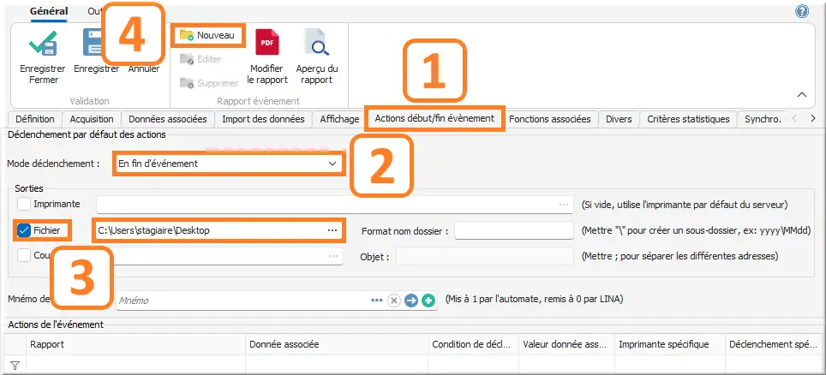Toggle the checkbox below Fichier
This screenshot has width=826, height=375.
(24, 255)
